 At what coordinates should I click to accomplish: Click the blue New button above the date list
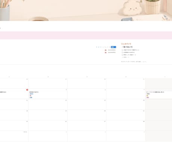[x=113, y=47]
